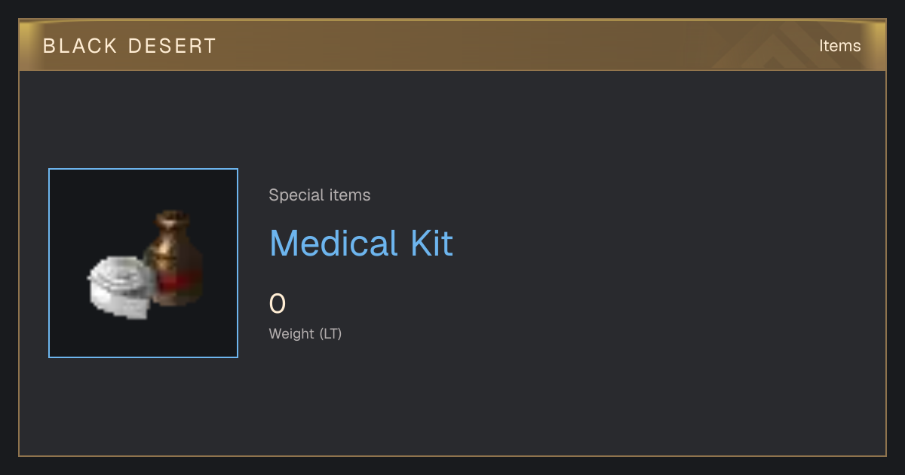The height and width of the screenshot is (475, 905).
Task: Click the (LT) unit text
Action: point(330,333)
